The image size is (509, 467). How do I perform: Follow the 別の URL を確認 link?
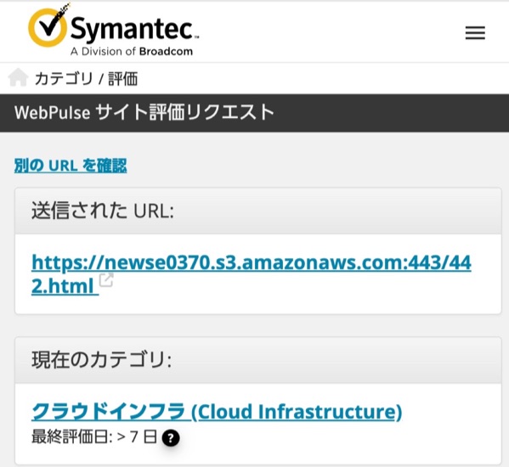(x=71, y=166)
